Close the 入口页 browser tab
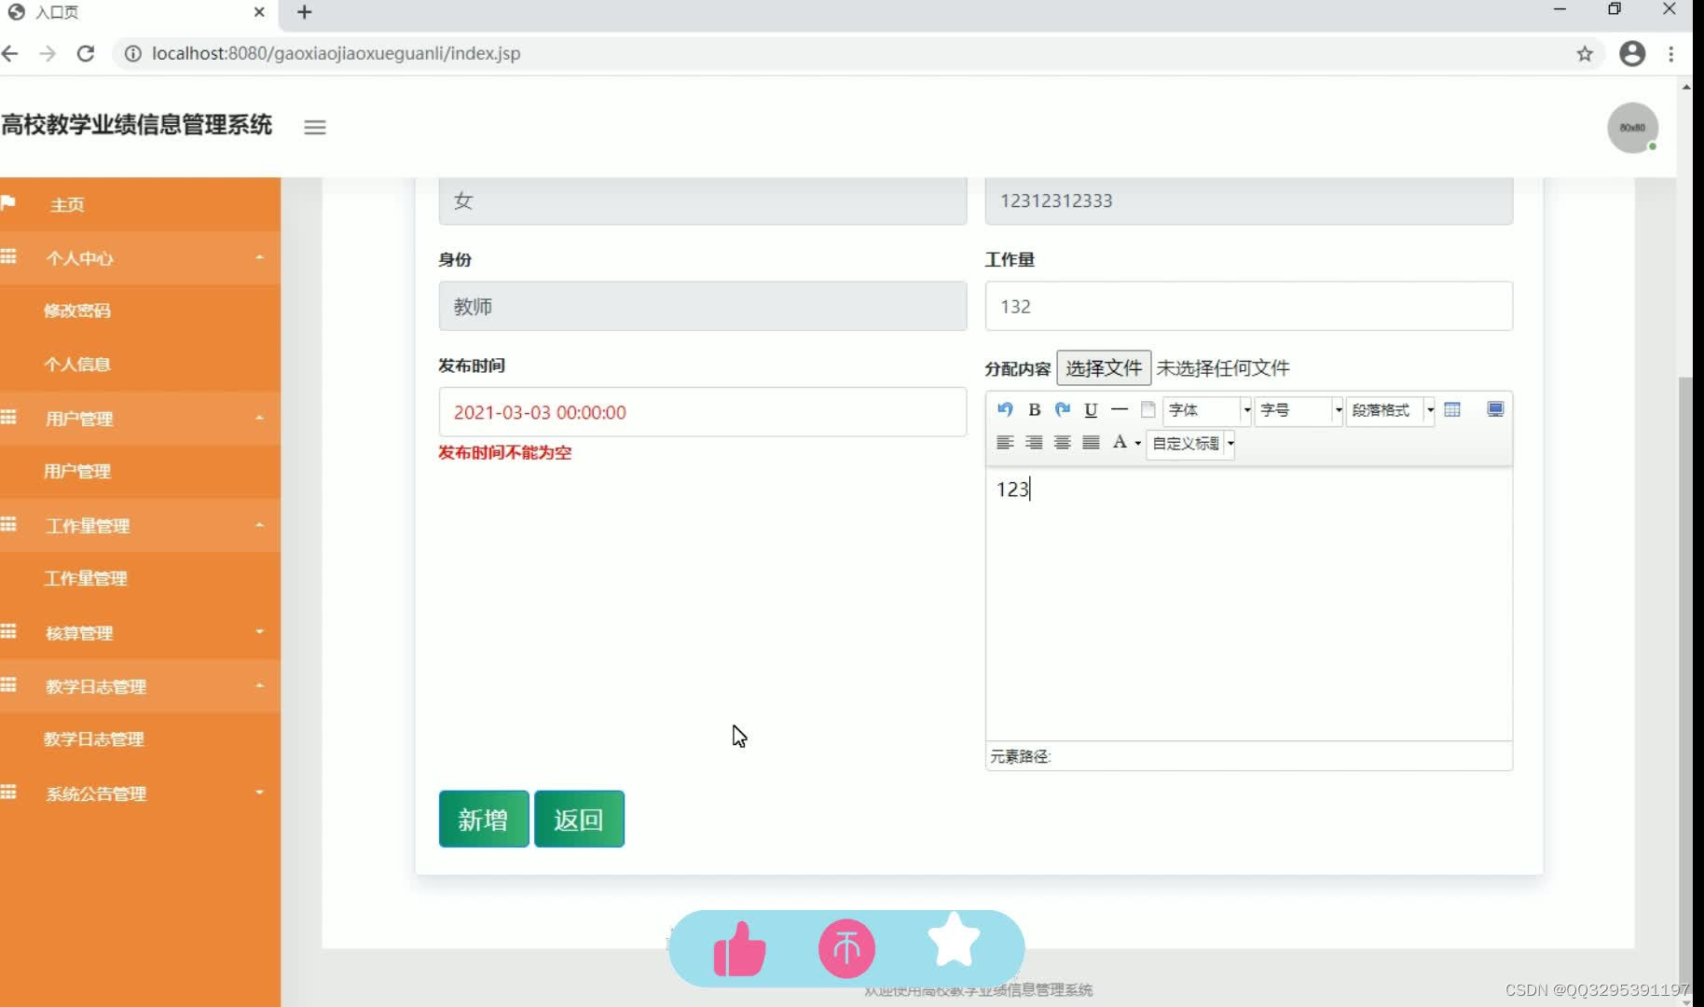This screenshot has width=1704, height=1007. pos(259,12)
